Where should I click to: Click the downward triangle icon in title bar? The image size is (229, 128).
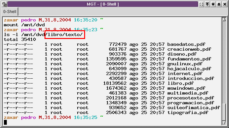(213, 4)
